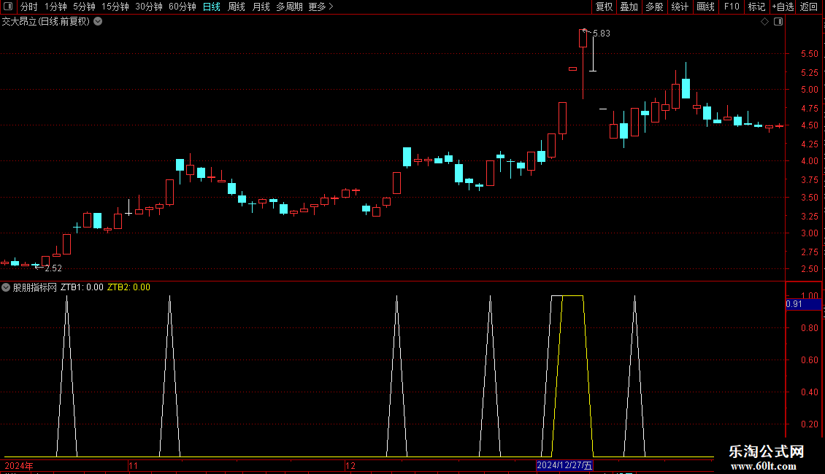Click the 股朋指标网 indicator name
Screen dimensions: 825x474
click(x=35, y=287)
